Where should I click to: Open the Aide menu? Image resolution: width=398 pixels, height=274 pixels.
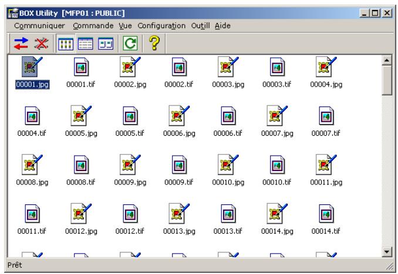[x=222, y=26]
